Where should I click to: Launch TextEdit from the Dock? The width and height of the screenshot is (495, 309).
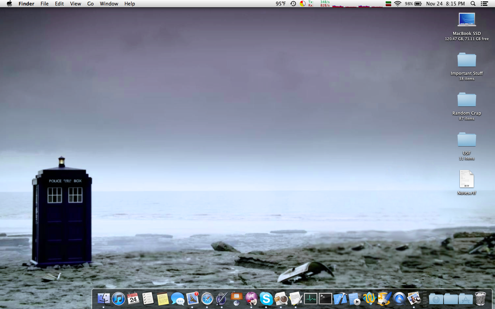pyautogui.click(x=296, y=298)
